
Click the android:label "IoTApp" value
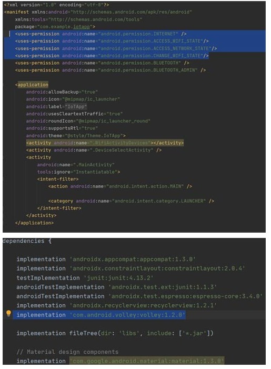(76, 107)
